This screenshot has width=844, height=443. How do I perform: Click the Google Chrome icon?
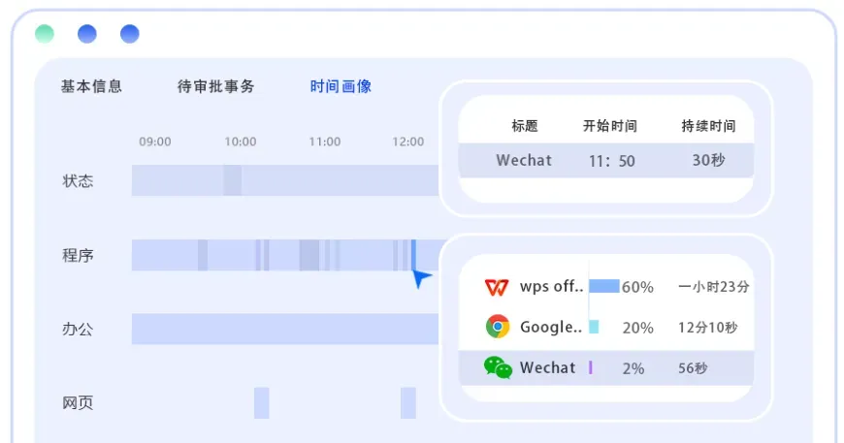coord(498,327)
